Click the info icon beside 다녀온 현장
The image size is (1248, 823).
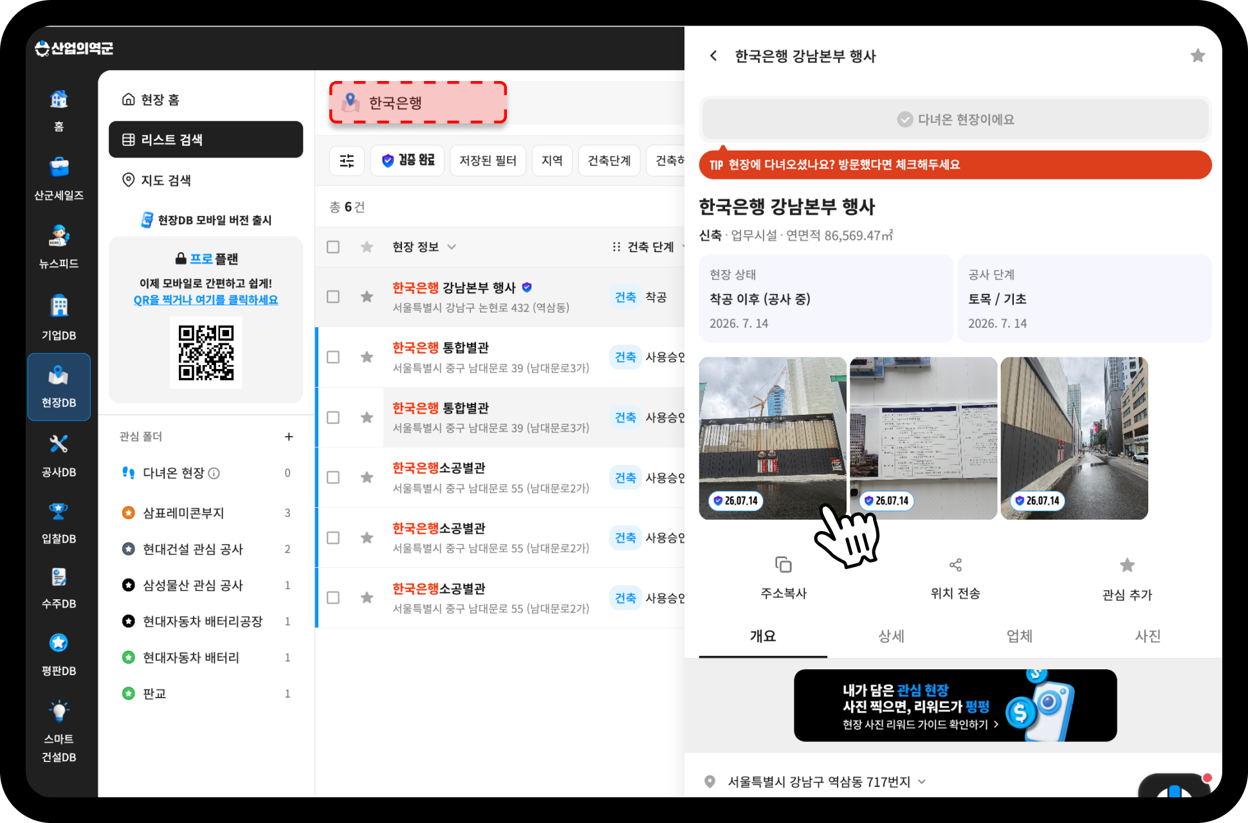[x=214, y=473]
